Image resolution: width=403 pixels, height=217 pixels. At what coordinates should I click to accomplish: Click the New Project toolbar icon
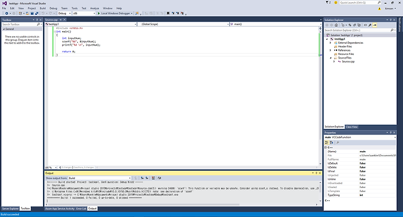point(20,13)
